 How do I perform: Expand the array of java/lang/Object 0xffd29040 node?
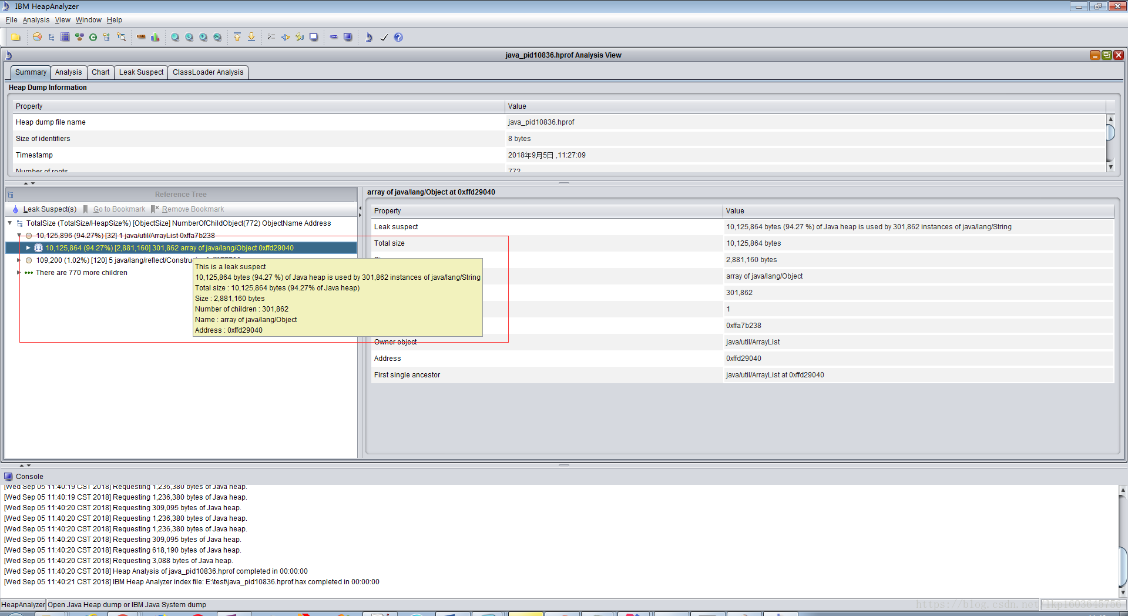pos(28,248)
